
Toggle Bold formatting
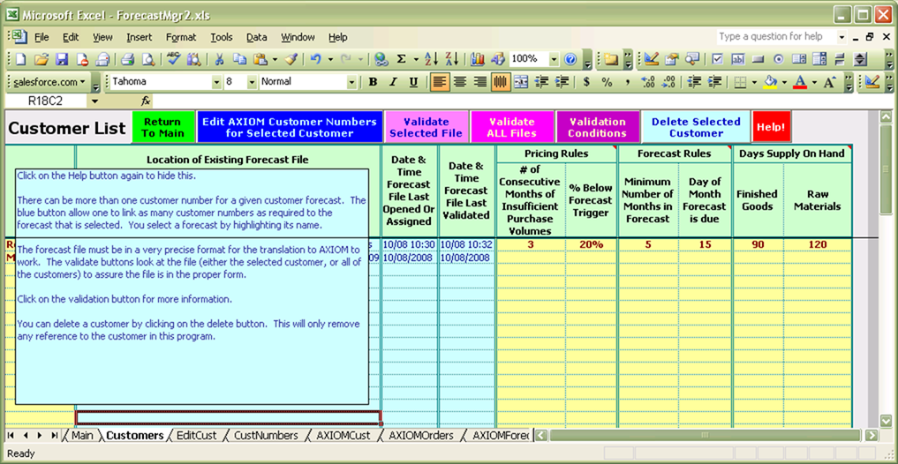[x=373, y=82]
